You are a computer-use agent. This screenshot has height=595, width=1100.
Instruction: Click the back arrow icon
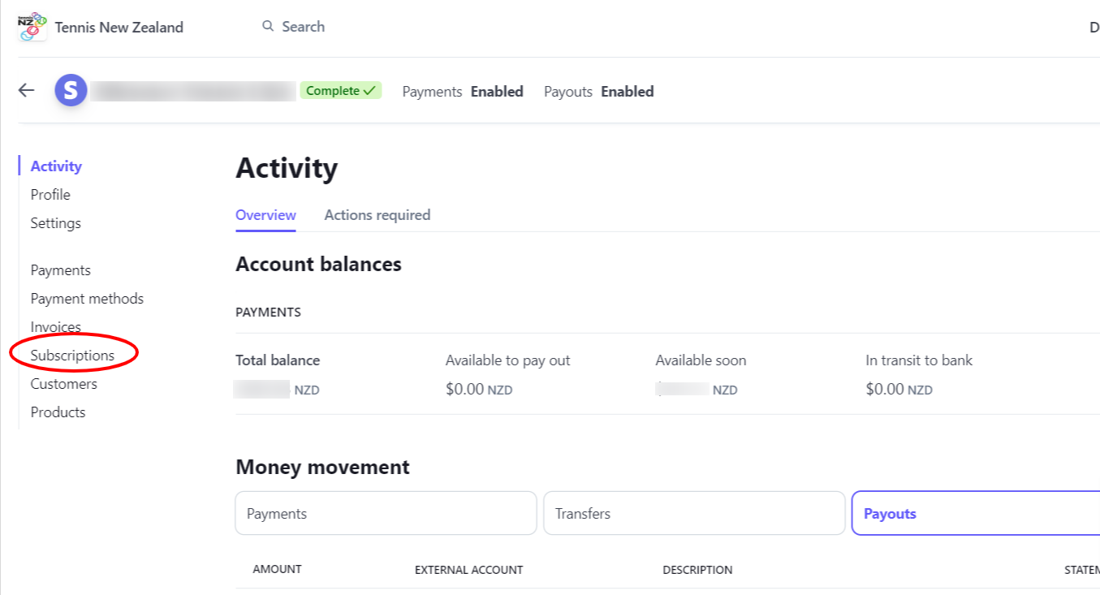[27, 90]
